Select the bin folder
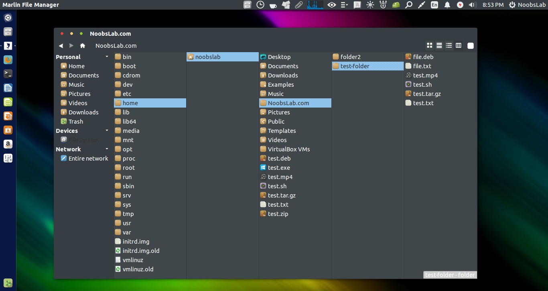 click(150, 57)
